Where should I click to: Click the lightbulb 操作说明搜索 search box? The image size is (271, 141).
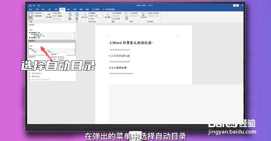[109, 9]
